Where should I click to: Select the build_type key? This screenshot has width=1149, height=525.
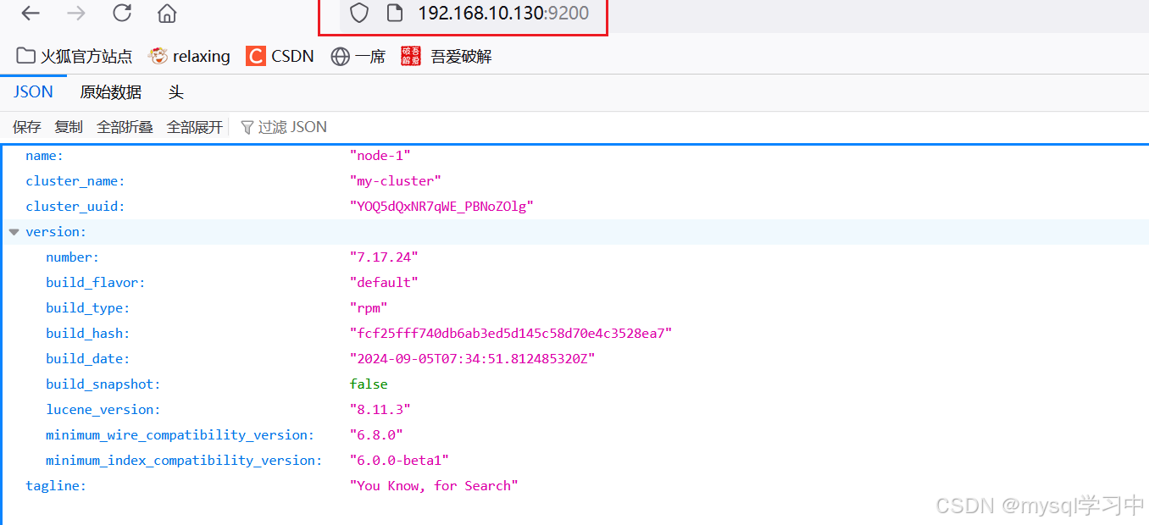[x=88, y=308]
